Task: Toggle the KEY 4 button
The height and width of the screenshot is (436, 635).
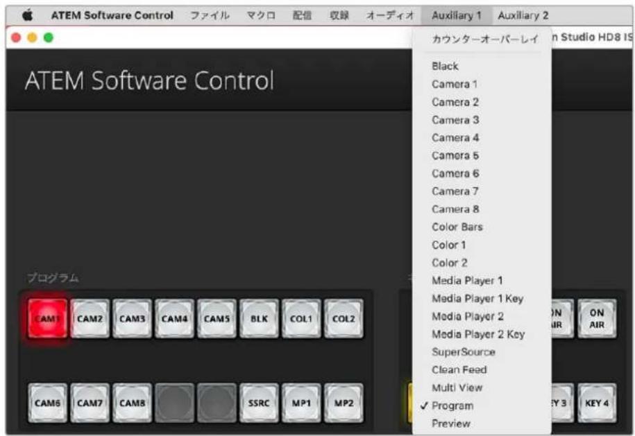Action: click(597, 403)
